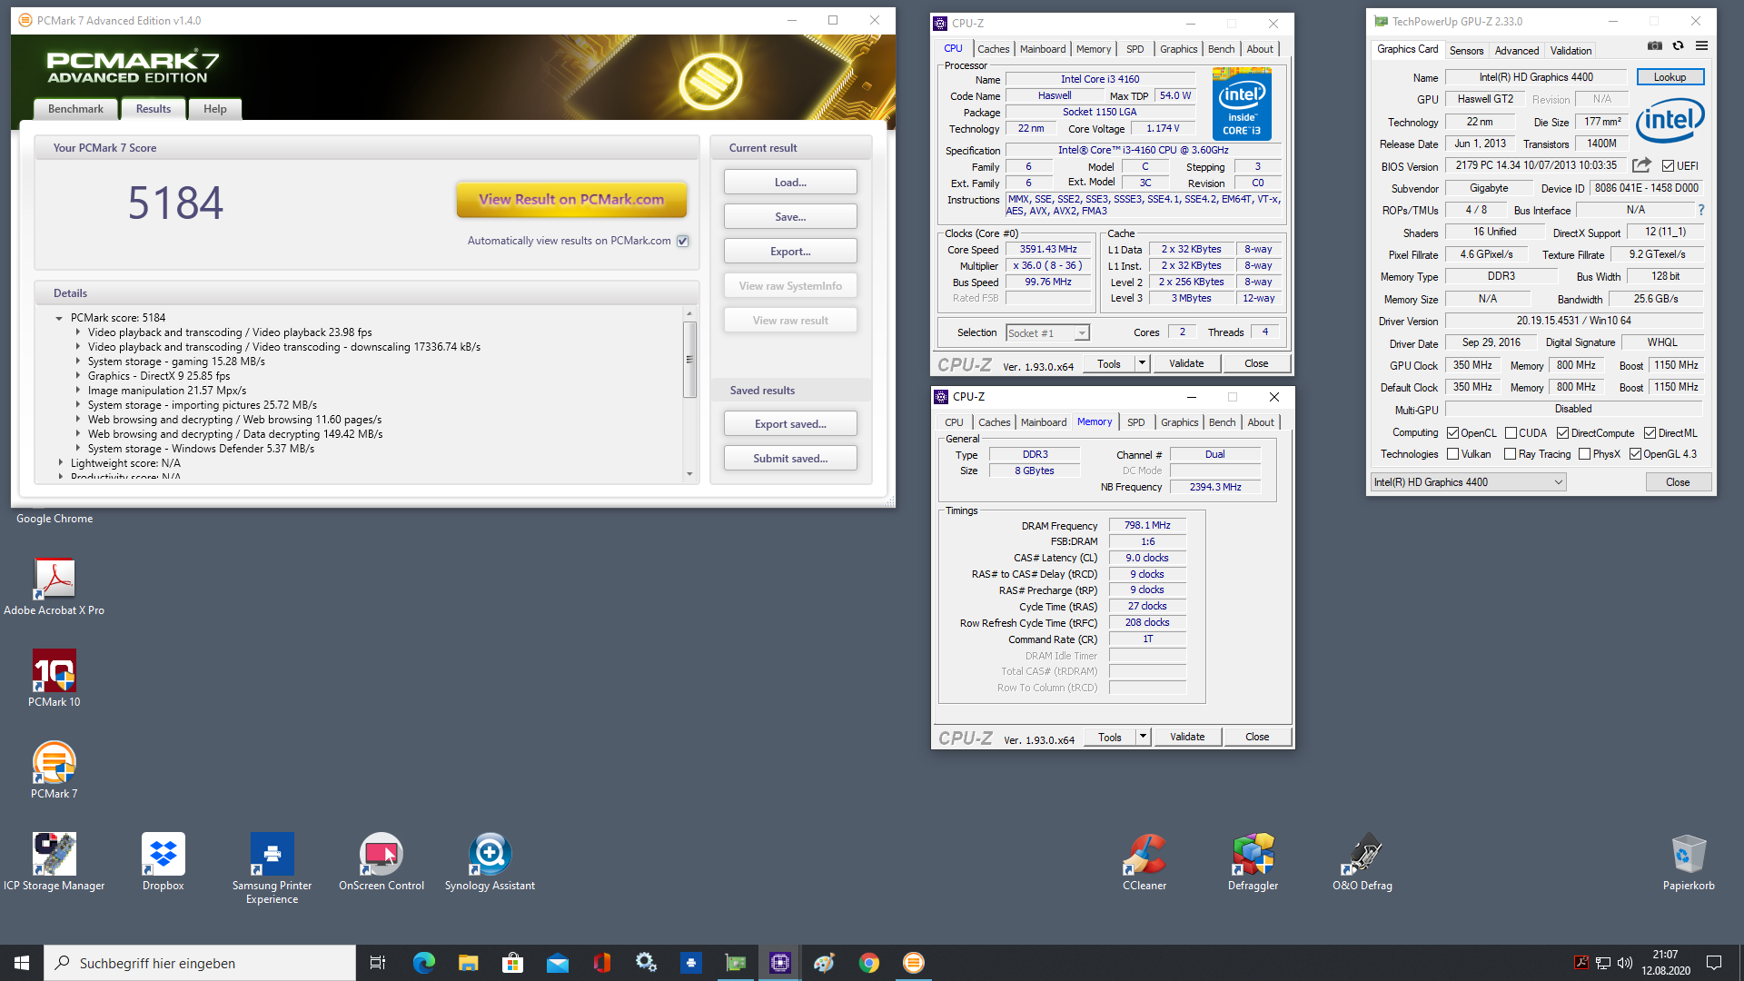Click the Submit saved... button

[x=790, y=459]
